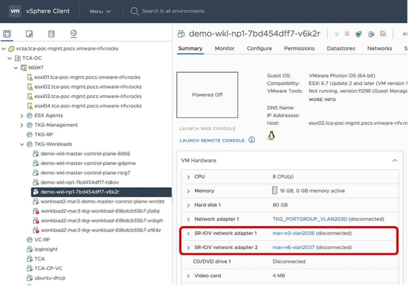Expand SR-IOV network adapter 1 details
Image resolution: width=409 pixels, height=286 pixels.
tap(188, 234)
